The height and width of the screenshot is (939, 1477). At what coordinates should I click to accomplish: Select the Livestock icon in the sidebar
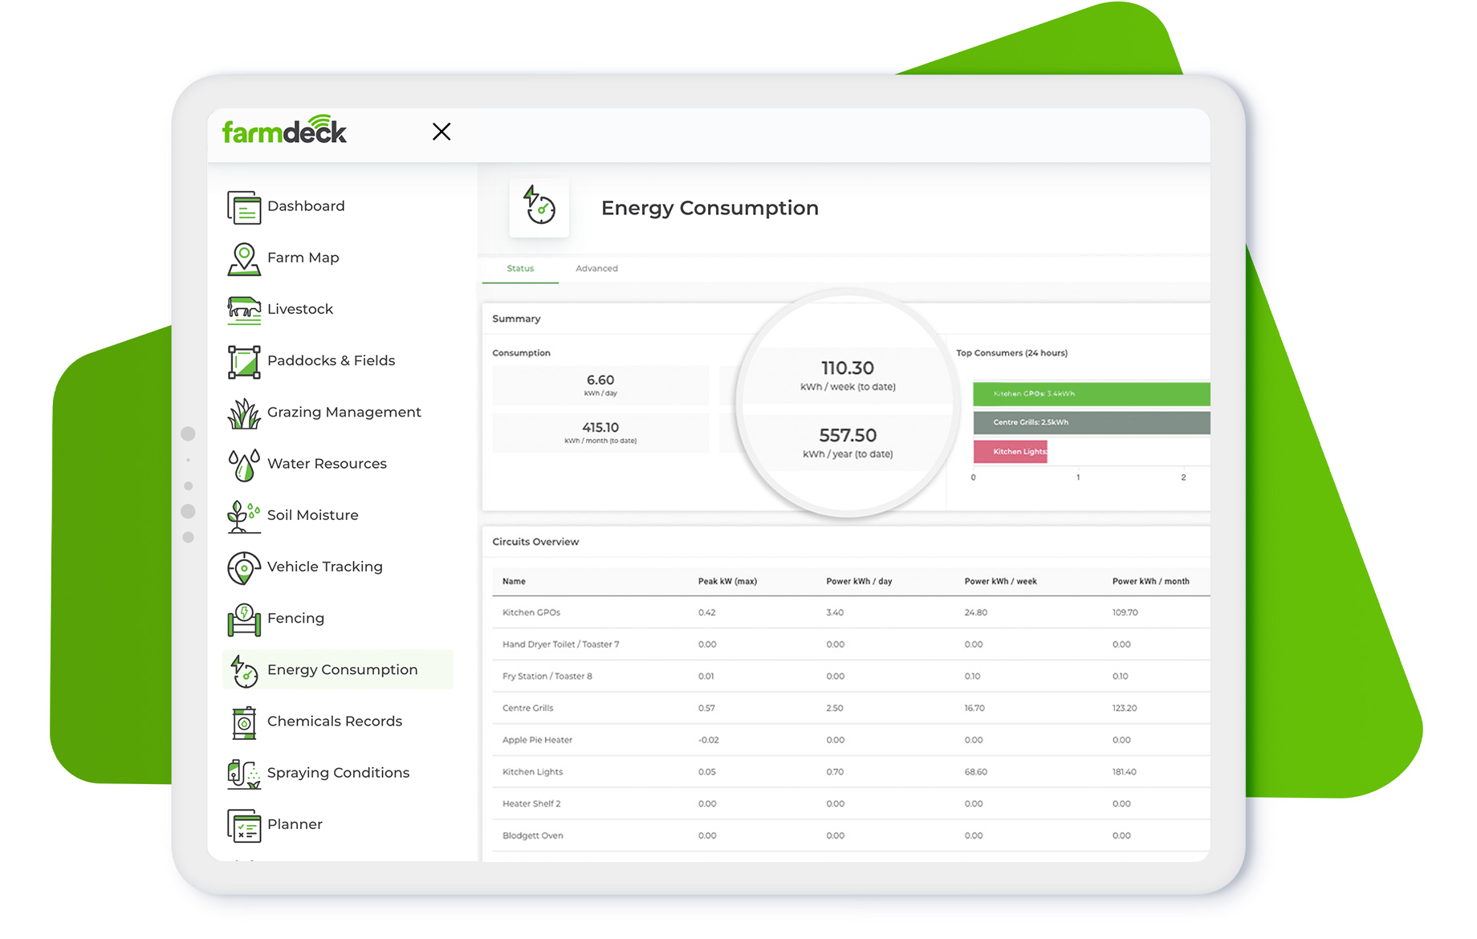244,309
